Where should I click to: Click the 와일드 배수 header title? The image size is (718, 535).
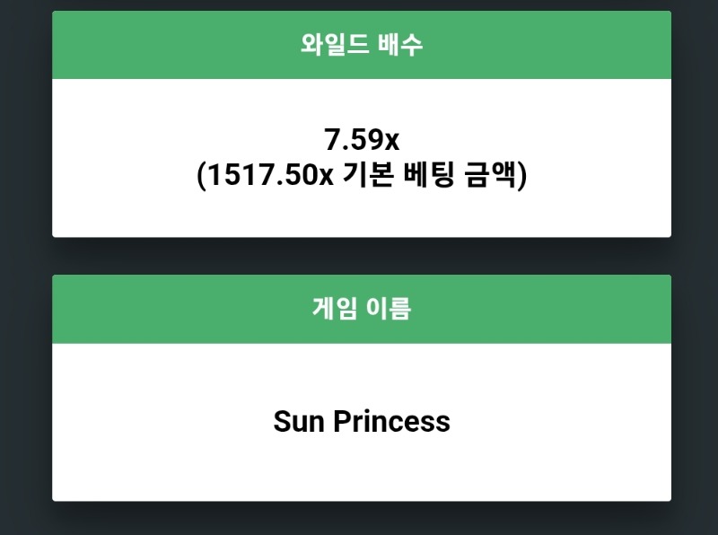[361, 46]
